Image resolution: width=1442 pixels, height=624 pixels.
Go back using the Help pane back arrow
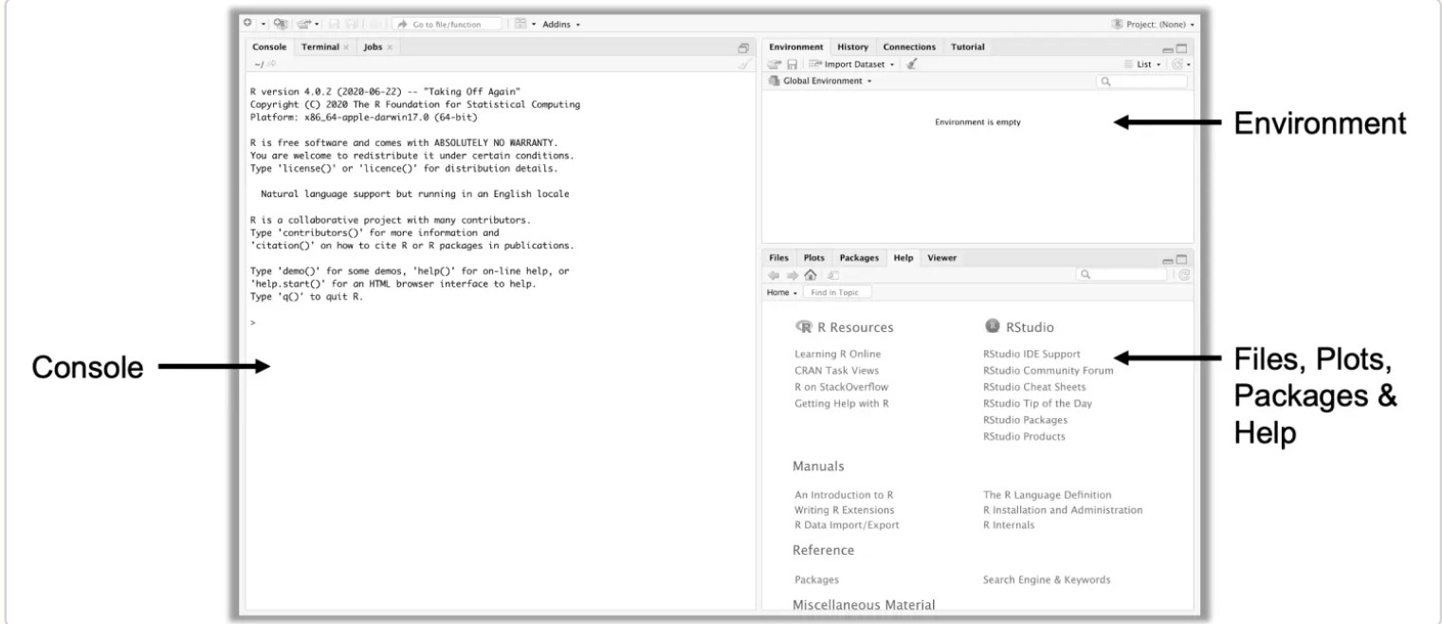775,275
